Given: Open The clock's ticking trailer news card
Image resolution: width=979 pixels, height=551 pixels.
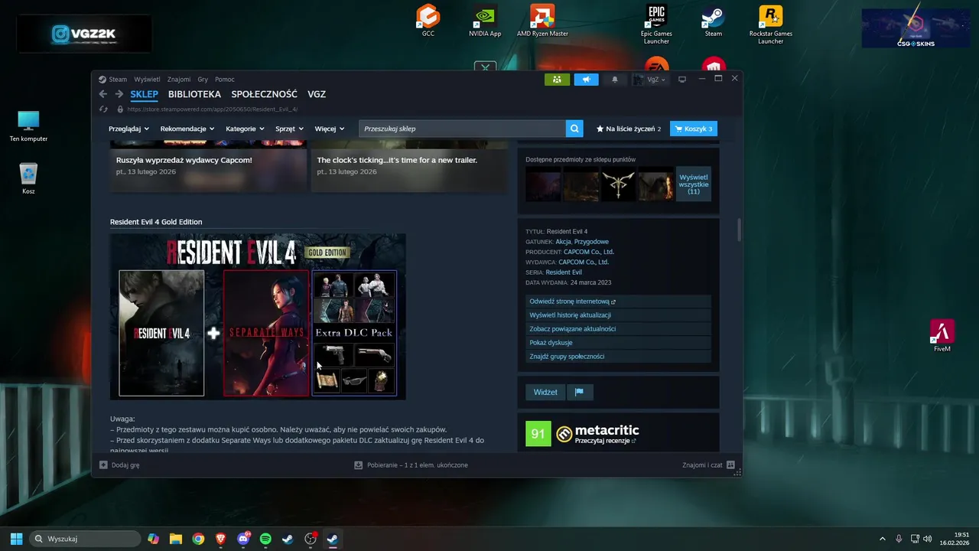Looking at the screenshot, I should (x=408, y=166).
